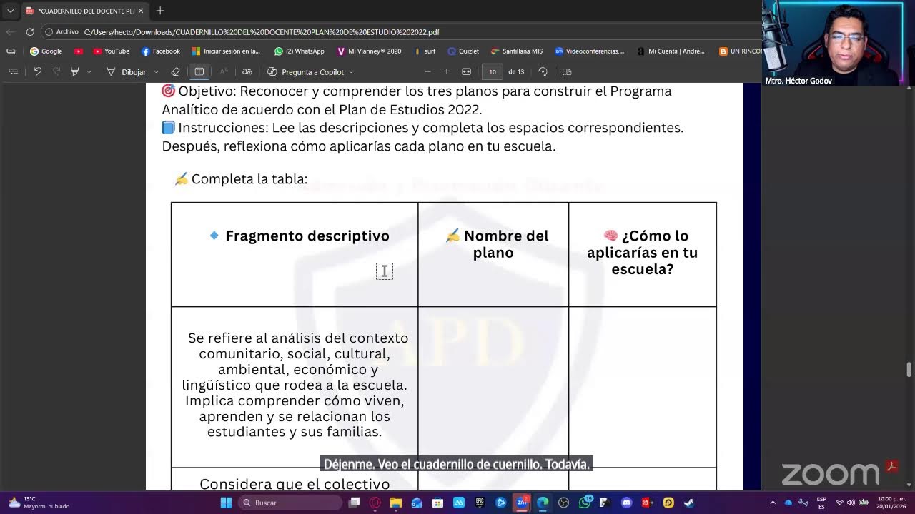
Task: Open the Windows Start menu
Action: click(x=226, y=503)
